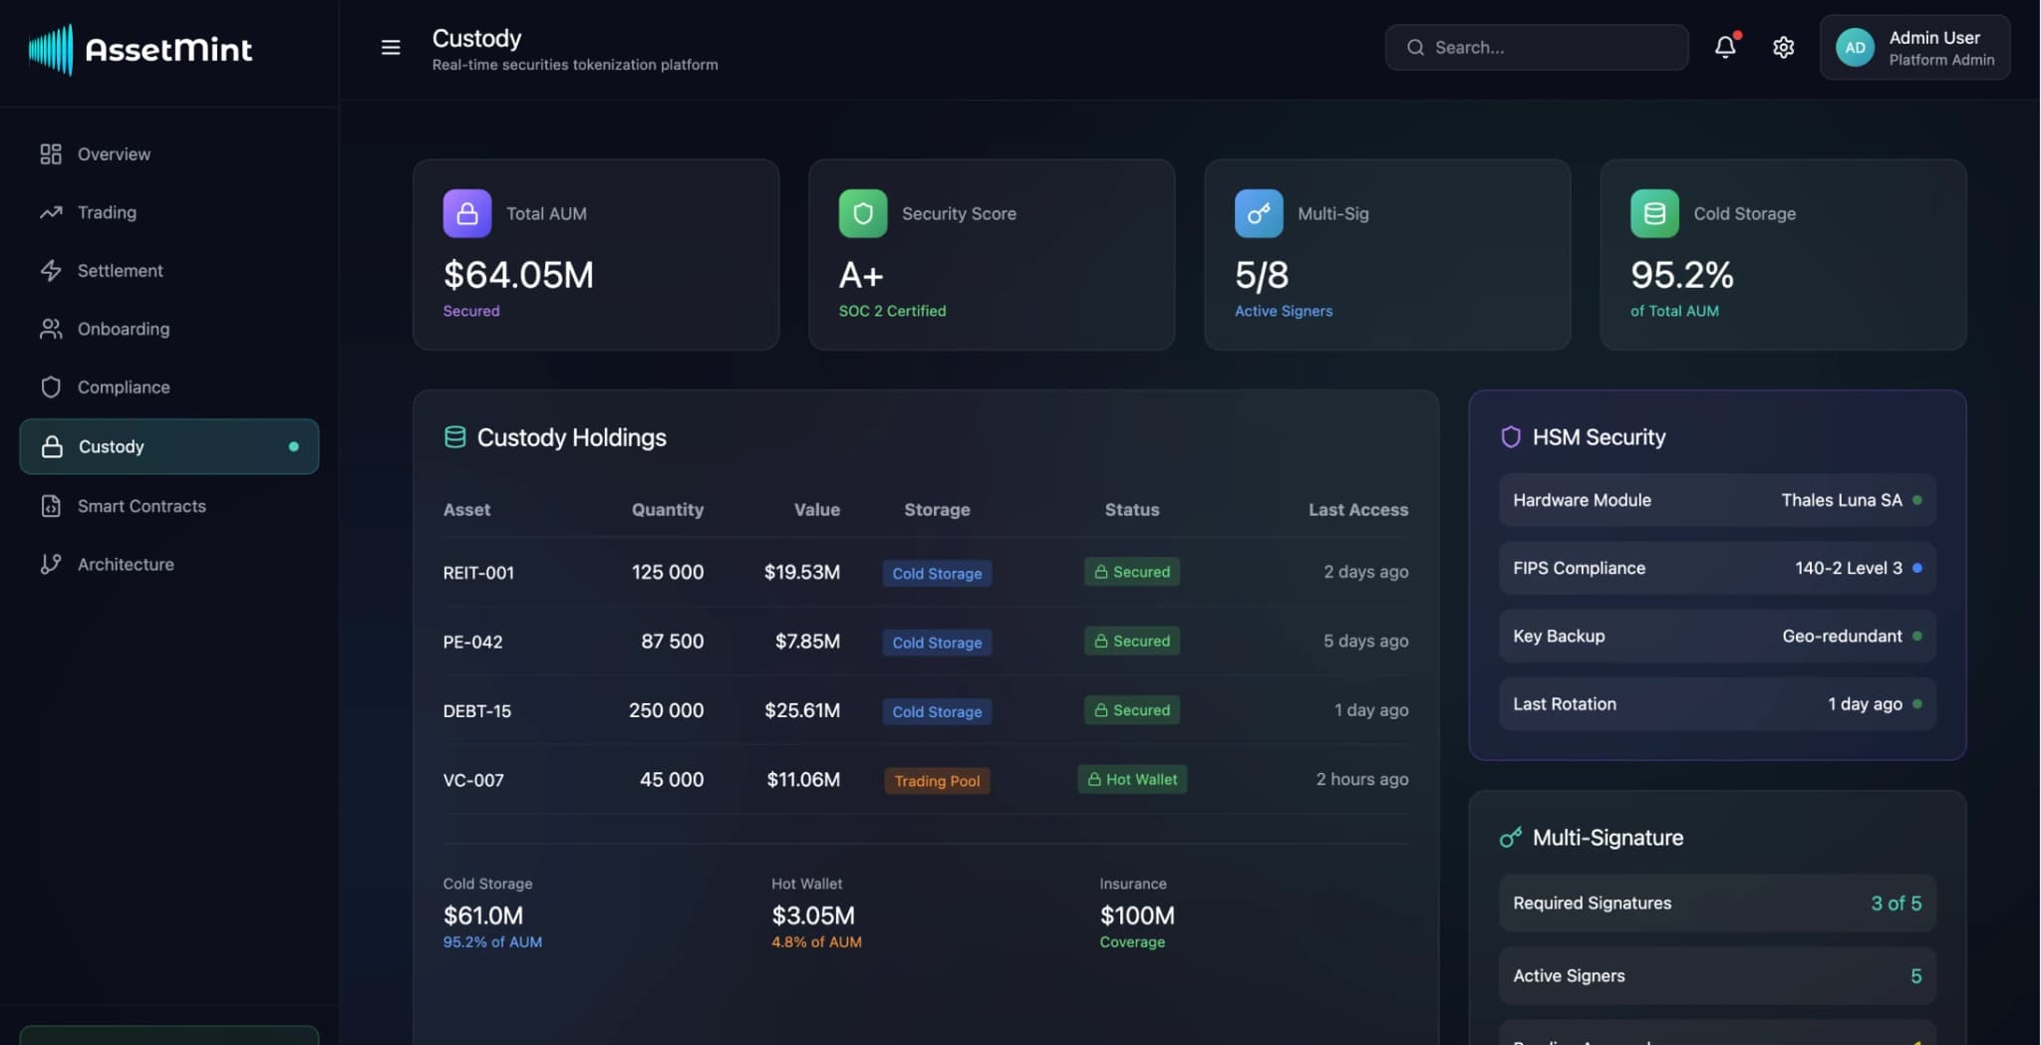
Task: Click the Hot Wallet status on VC-007
Action: (x=1131, y=779)
